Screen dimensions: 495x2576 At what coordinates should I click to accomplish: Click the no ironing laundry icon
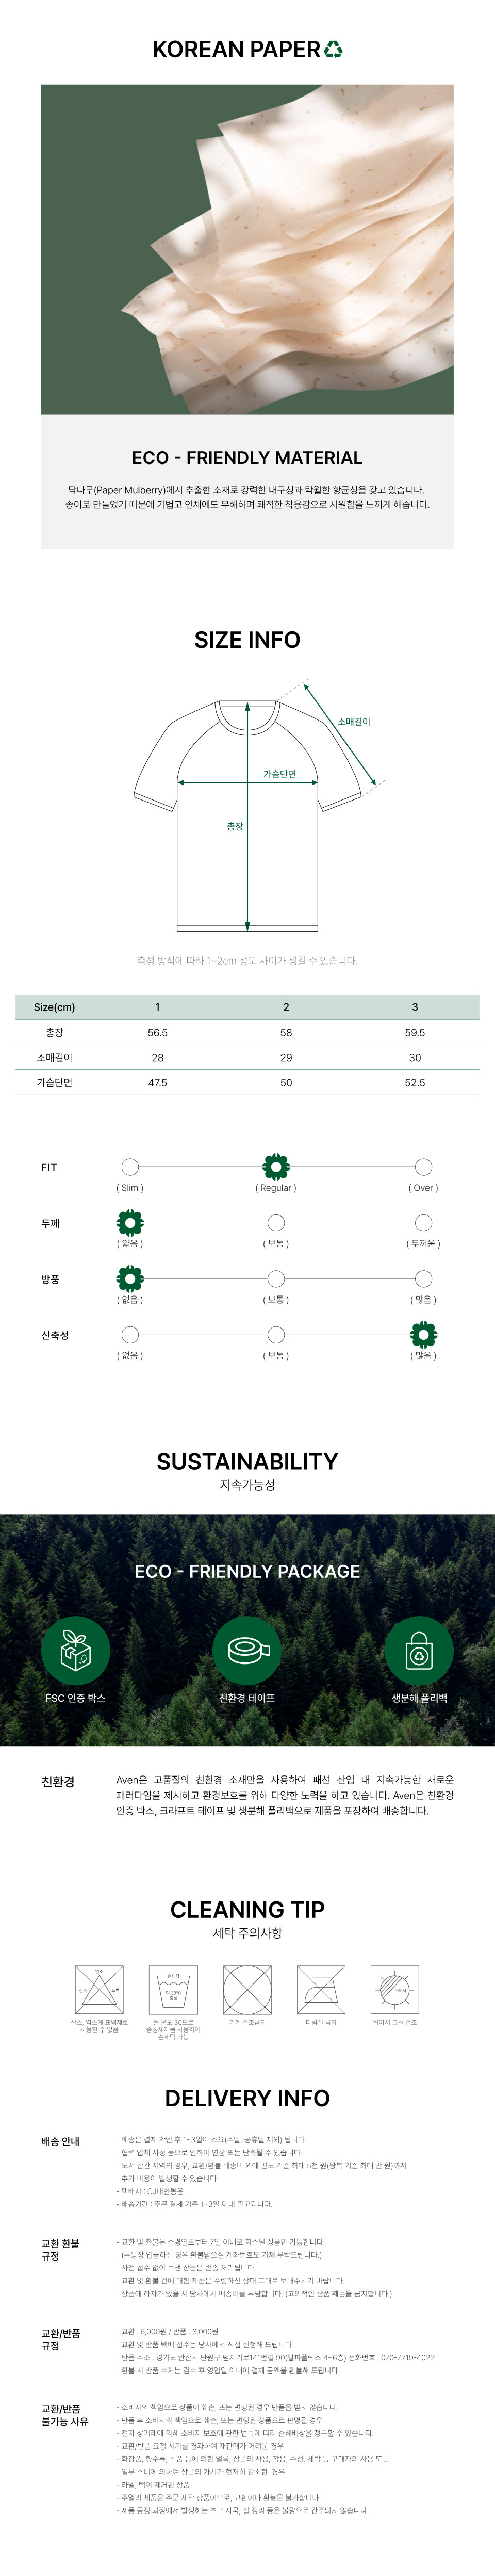[321, 1990]
